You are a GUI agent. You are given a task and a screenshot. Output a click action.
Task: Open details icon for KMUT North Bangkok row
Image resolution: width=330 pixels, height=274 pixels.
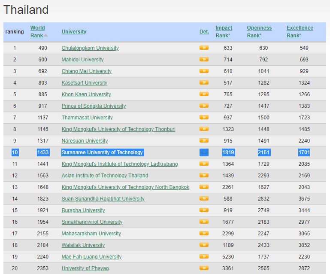point(204,186)
